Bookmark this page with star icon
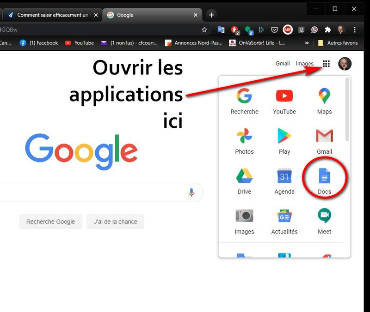 (x=204, y=30)
